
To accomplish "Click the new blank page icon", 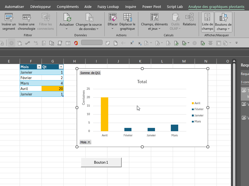I will click(x=116, y=43).
